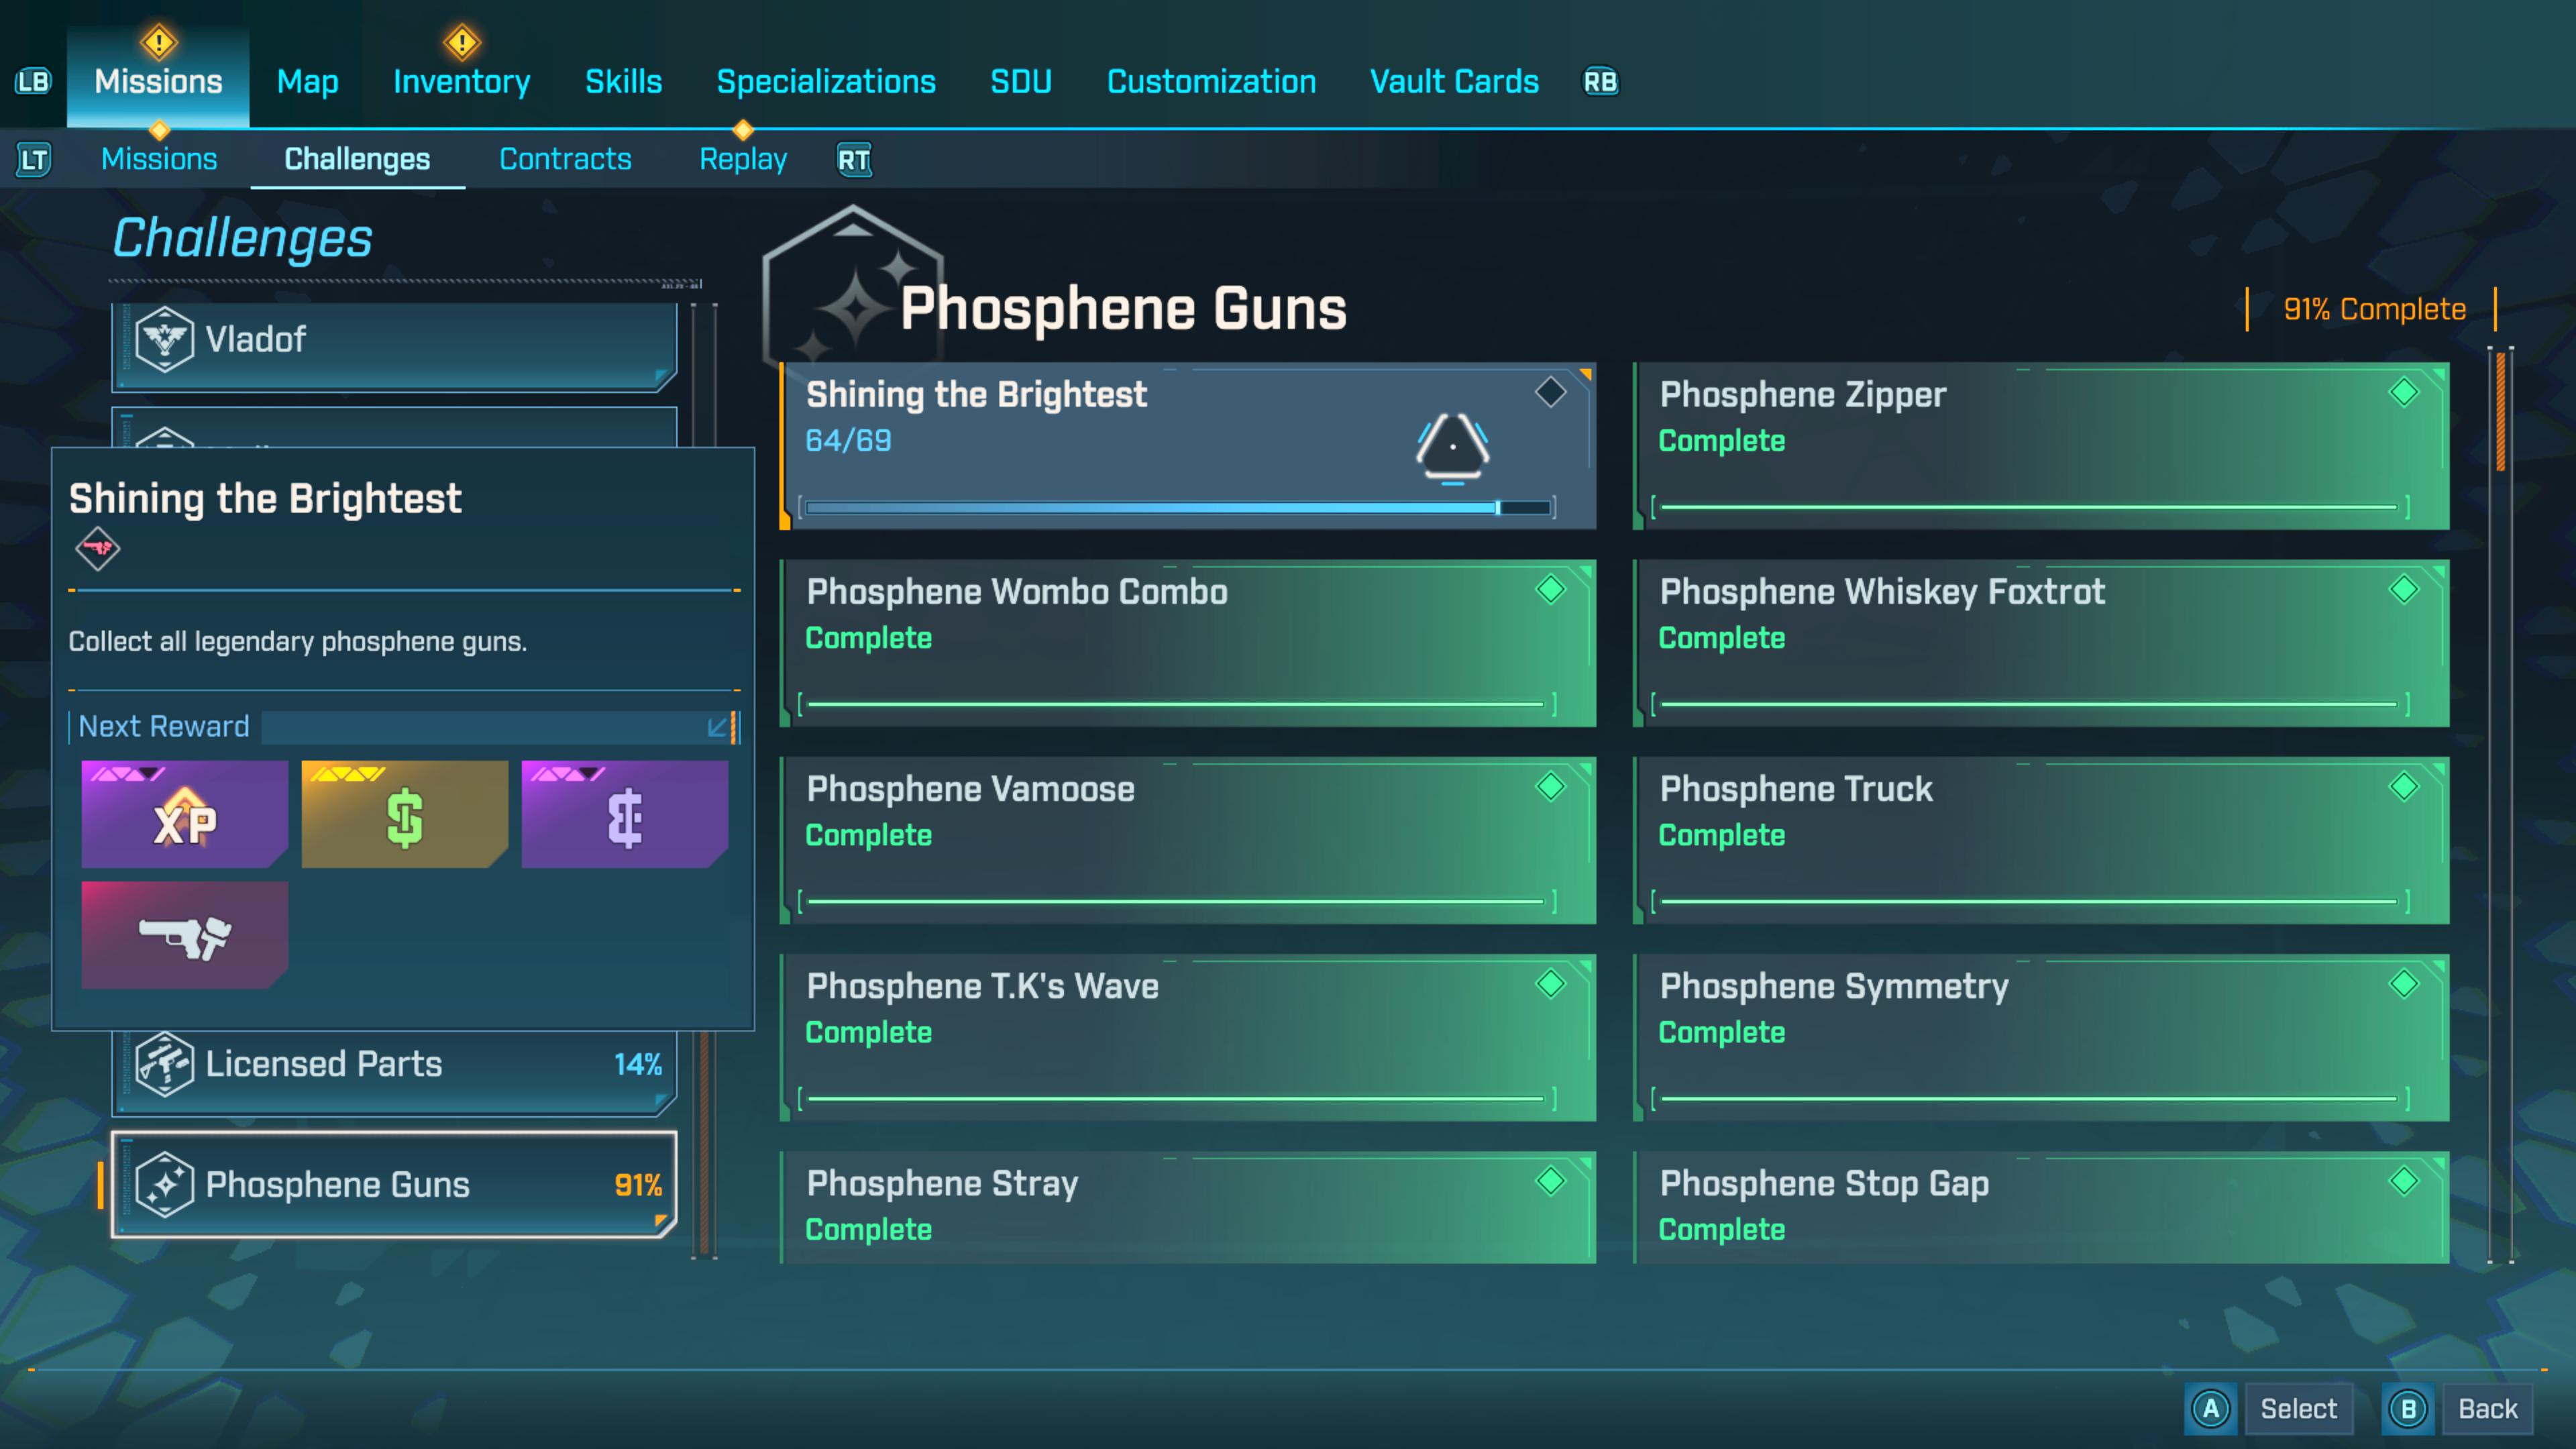
Task: Switch to the Contracts sub-tab
Action: coord(565,159)
